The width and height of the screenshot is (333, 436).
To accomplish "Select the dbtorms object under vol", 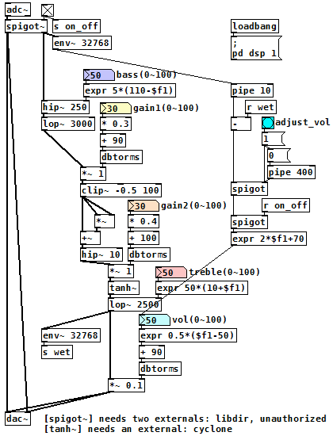I will pos(160,369).
